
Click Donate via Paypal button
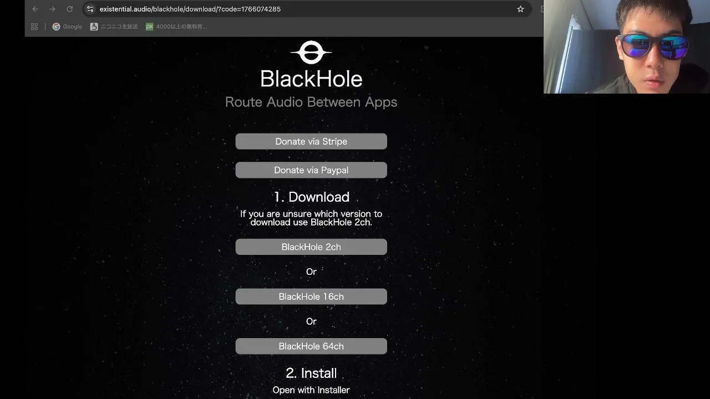311,170
